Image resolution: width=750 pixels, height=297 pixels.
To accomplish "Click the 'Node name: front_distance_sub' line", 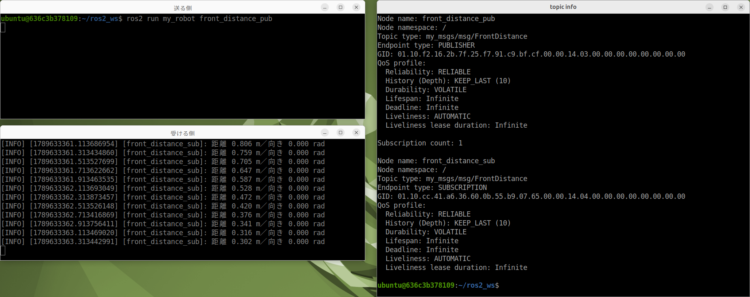I will (436, 161).
